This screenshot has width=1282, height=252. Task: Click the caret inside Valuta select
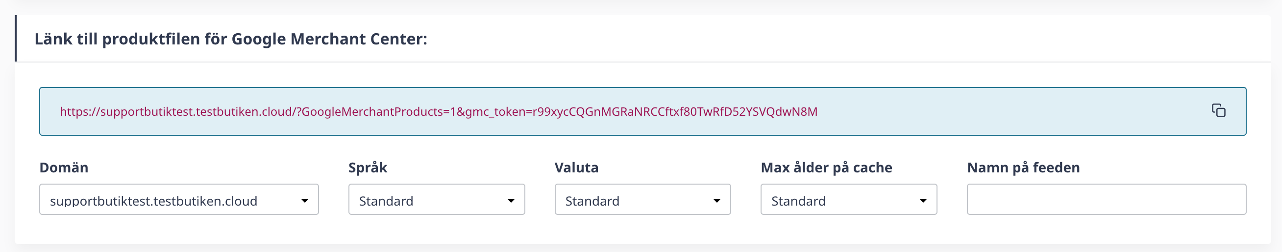coord(716,201)
